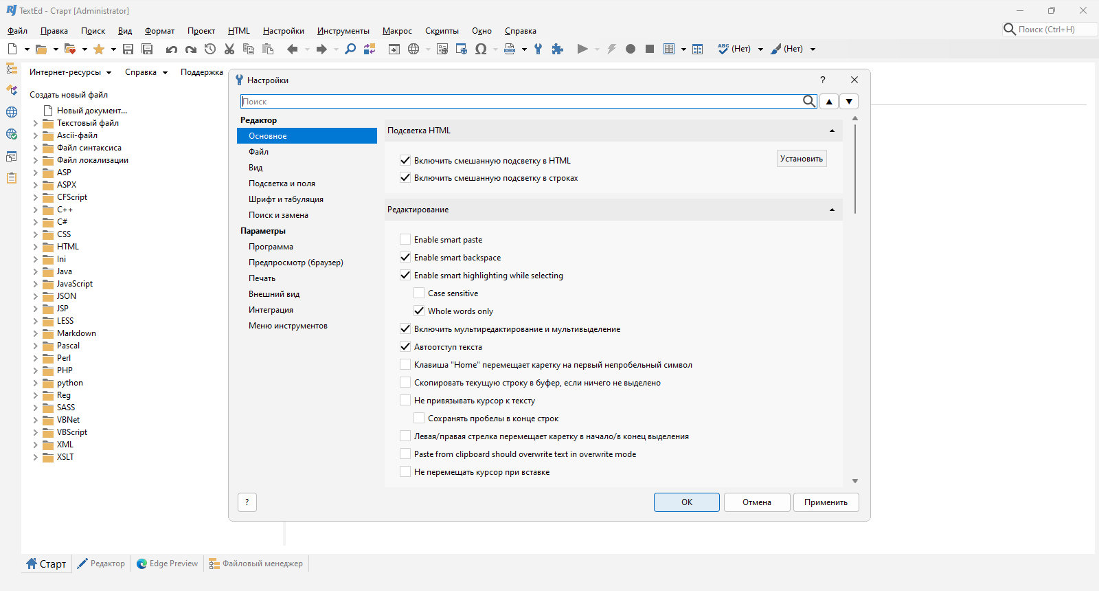Click the Применить button
This screenshot has height=591, width=1099.
pyautogui.click(x=826, y=502)
